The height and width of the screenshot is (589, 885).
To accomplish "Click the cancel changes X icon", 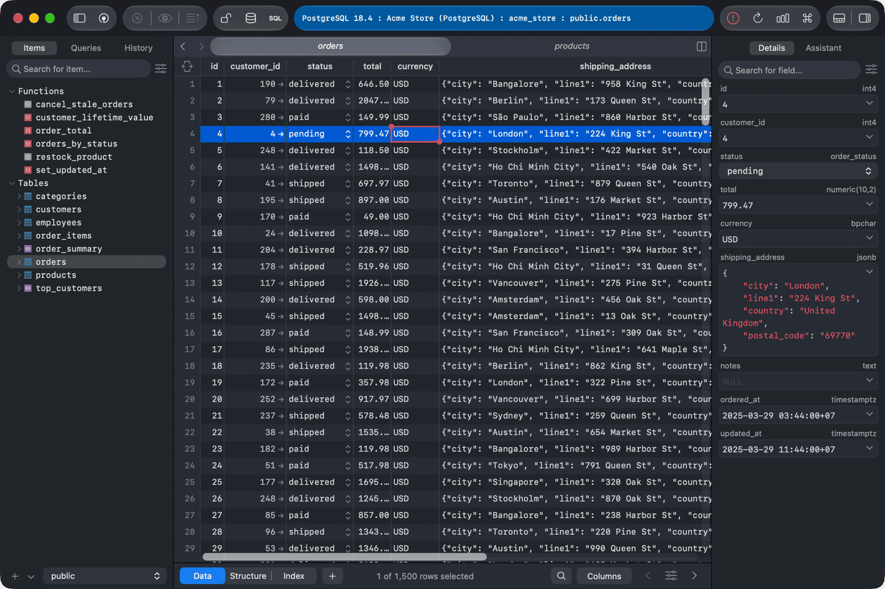I will coord(137,18).
